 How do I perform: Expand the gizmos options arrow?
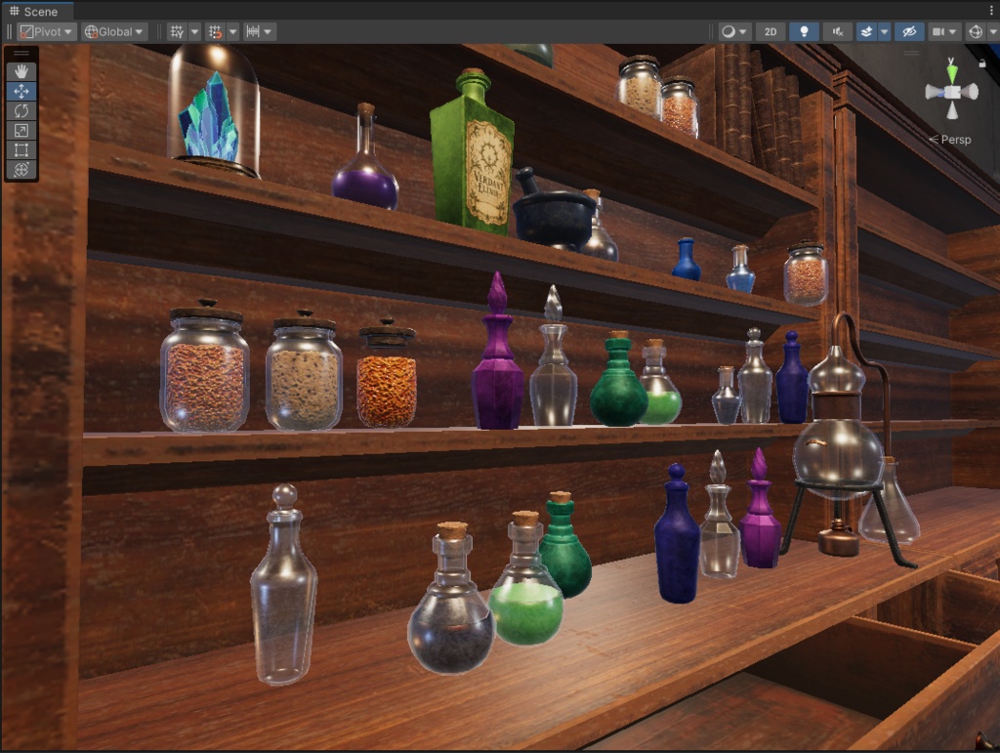tap(993, 31)
